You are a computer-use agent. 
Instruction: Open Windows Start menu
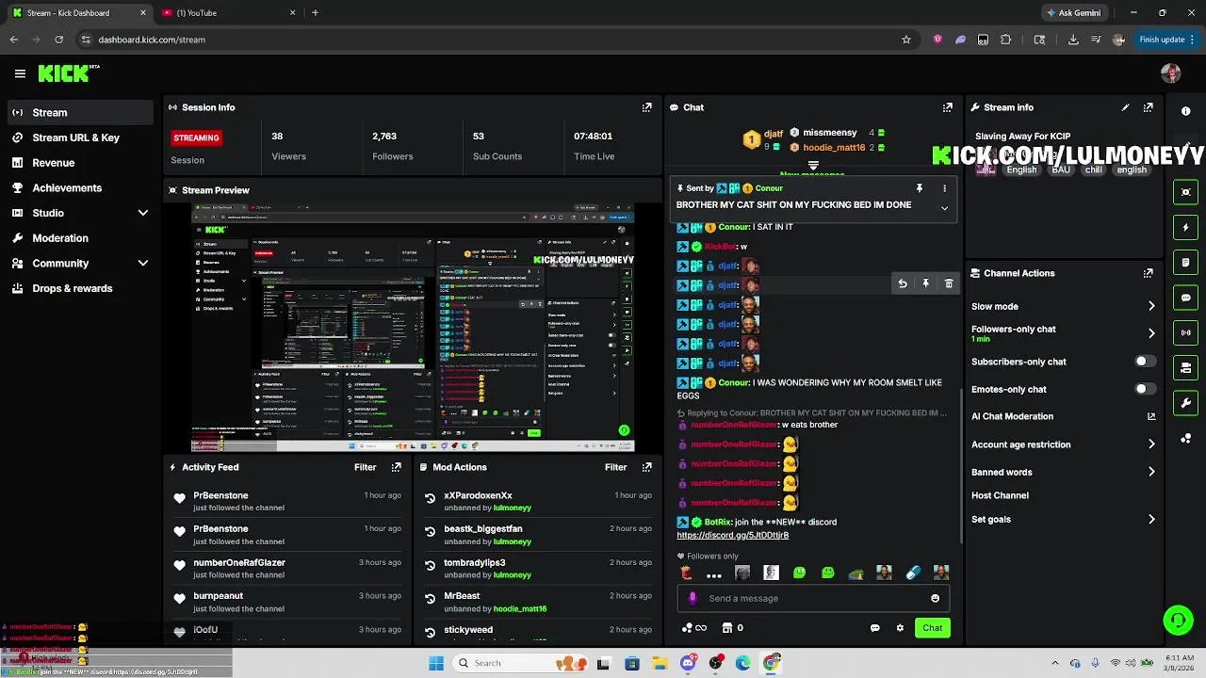(x=436, y=663)
